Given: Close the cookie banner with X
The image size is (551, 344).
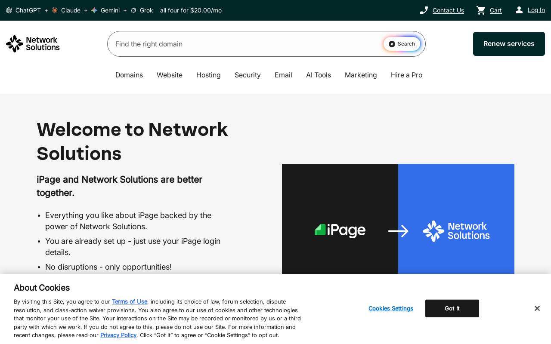Looking at the screenshot, I should [x=537, y=308].
